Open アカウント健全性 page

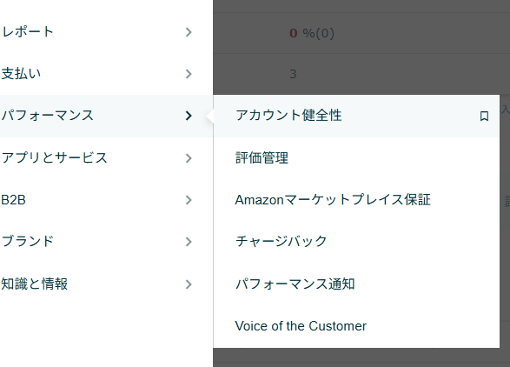[x=288, y=116]
